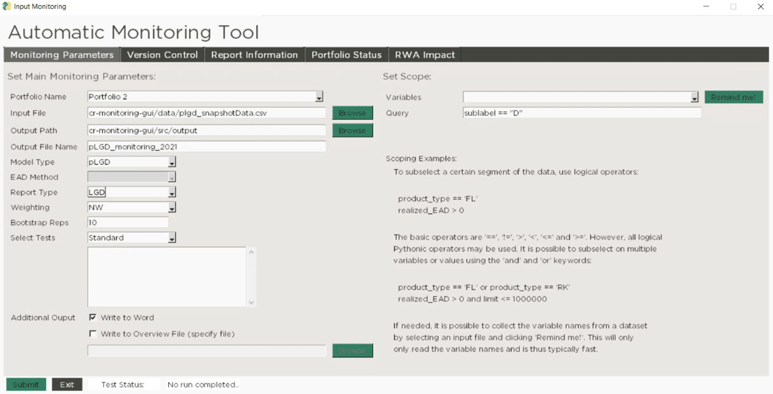Click Browse next to Input File
The width and height of the screenshot is (773, 394).
click(x=352, y=113)
